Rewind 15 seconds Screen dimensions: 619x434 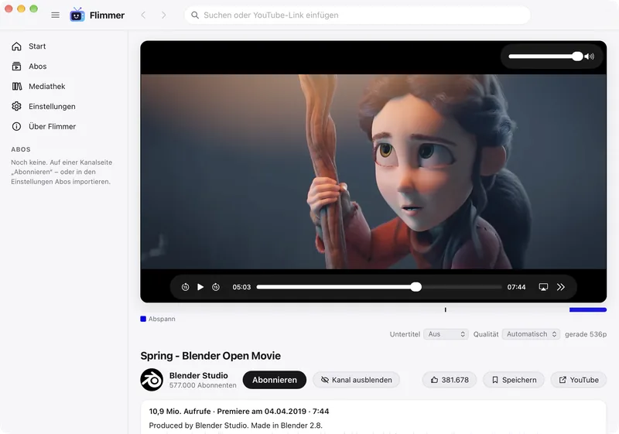point(185,287)
